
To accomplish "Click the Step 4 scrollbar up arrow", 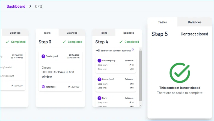I will click(x=140, y=49).
